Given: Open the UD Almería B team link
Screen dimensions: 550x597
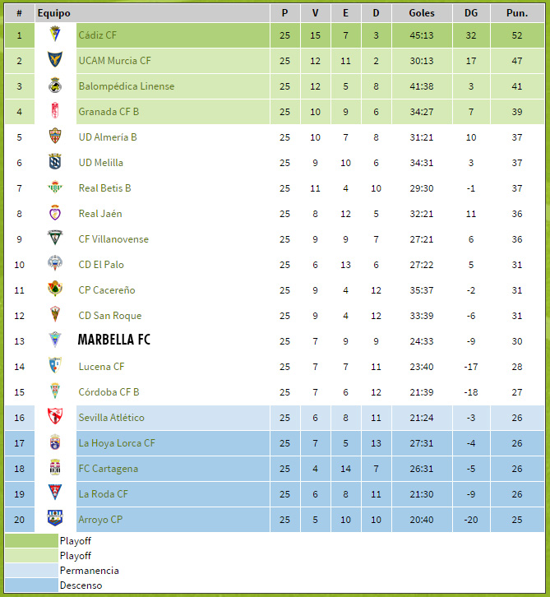Looking at the screenshot, I should [108, 137].
